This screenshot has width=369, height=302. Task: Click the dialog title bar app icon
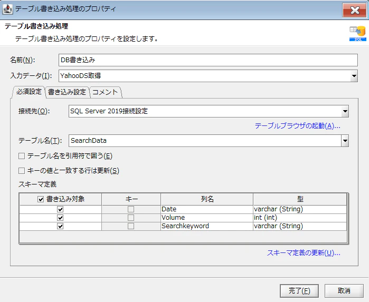(7, 9)
